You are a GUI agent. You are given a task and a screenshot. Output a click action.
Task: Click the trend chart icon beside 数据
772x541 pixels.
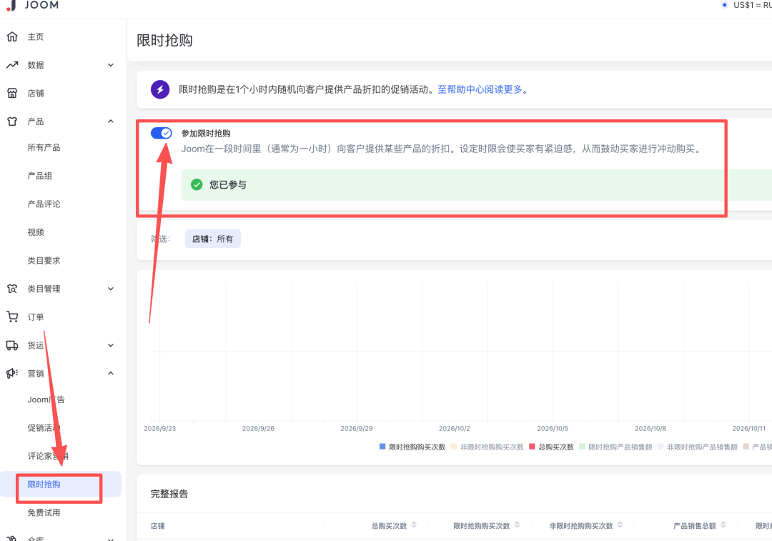pyautogui.click(x=12, y=65)
